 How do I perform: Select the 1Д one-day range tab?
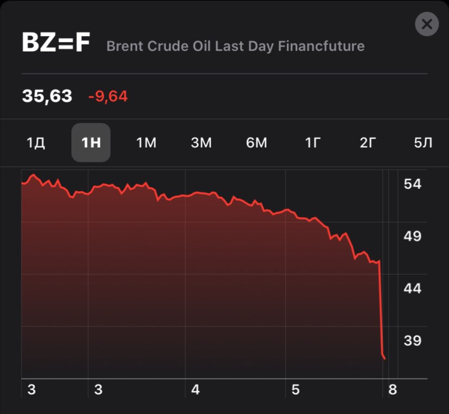36,143
